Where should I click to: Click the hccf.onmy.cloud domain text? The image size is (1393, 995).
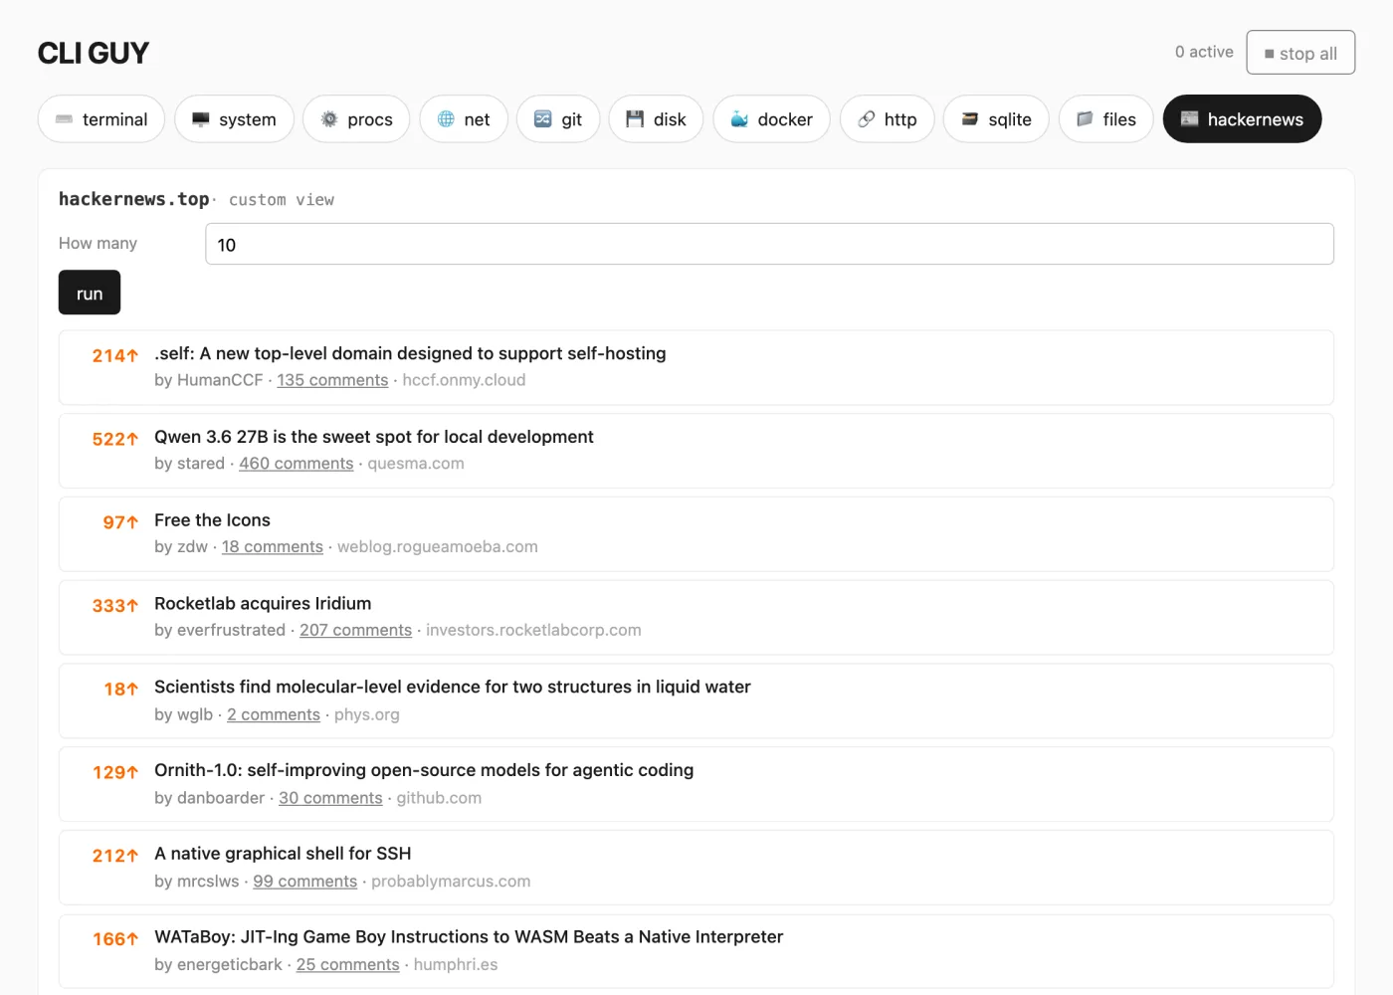tap(464, 380)
